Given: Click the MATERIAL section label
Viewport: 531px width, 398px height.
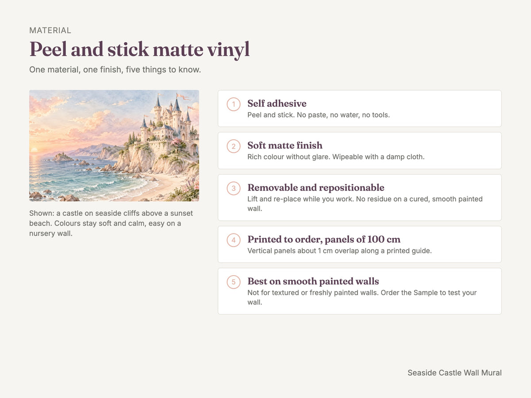Looking at the screenshot, I should coord(50,31).
